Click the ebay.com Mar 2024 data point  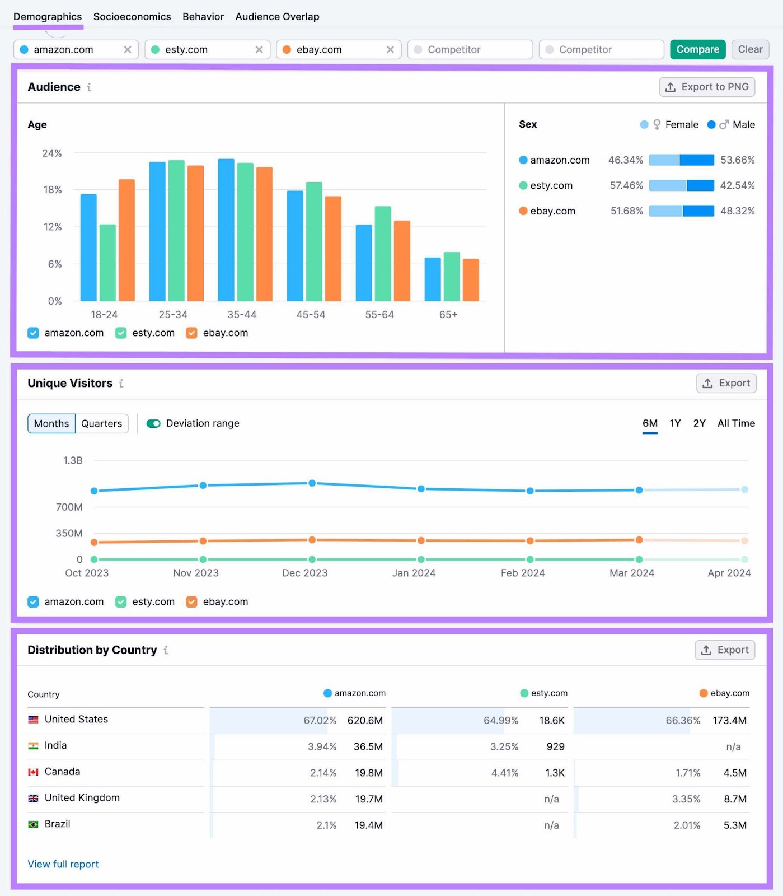(x=639, y=540)
